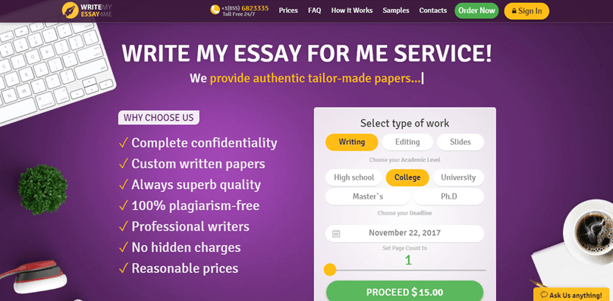Select the Writing type of work
Viewport: 613px width, 301px height.
pos(352,142)
